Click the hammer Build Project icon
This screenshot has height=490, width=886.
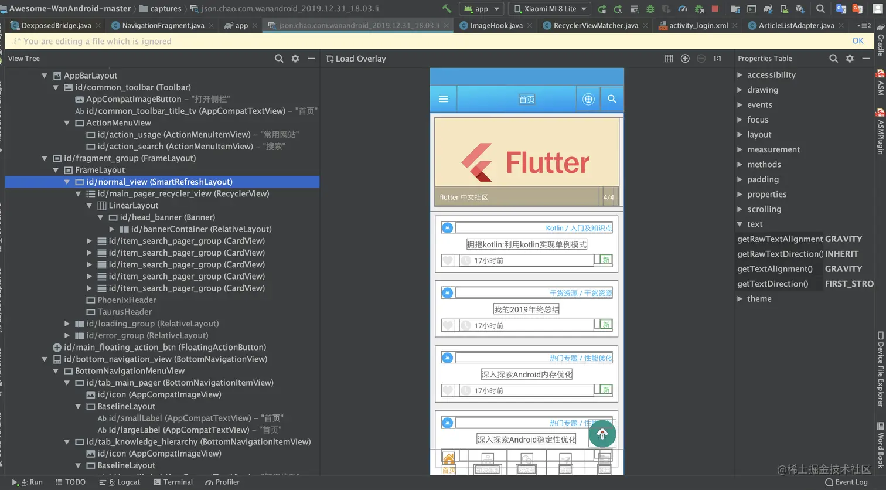[x=447, y=9]
